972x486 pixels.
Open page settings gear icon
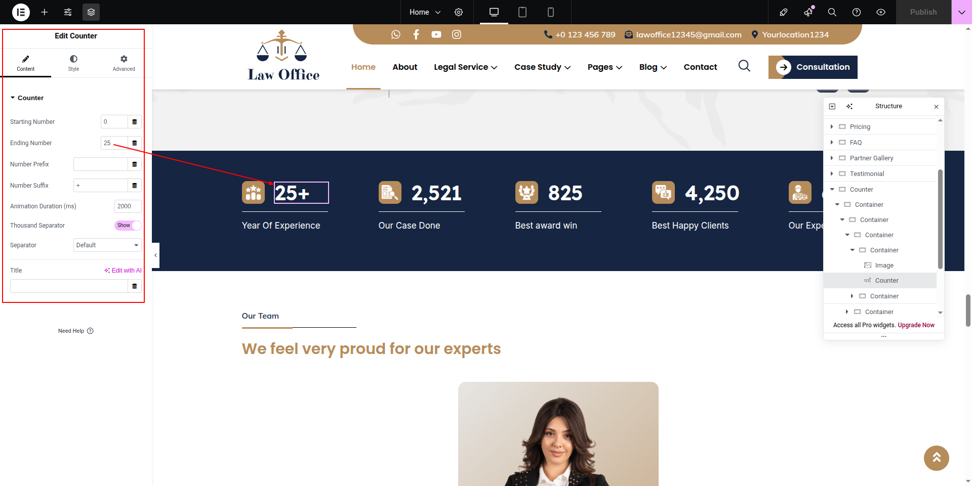(x=459, y=12)
